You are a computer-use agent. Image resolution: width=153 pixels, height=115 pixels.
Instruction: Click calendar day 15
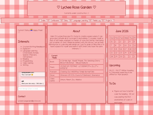[117, 49]
